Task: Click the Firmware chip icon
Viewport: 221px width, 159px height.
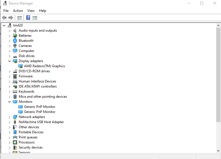Action: (x=15, y=76)
